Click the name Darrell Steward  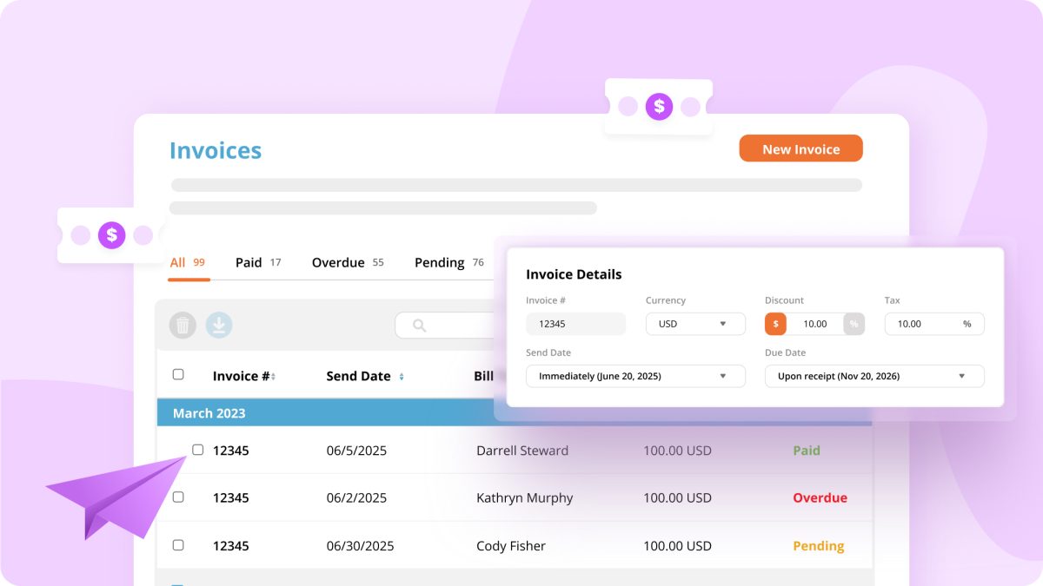pyautogui.click(x=522, y=451)
